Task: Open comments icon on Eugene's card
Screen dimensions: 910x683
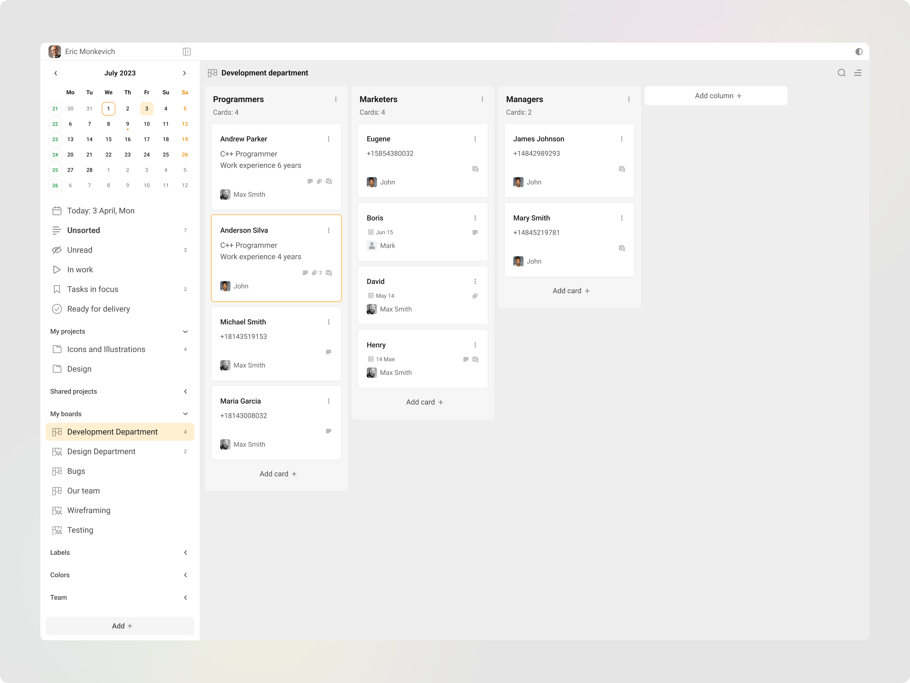Action: point(475,169)
